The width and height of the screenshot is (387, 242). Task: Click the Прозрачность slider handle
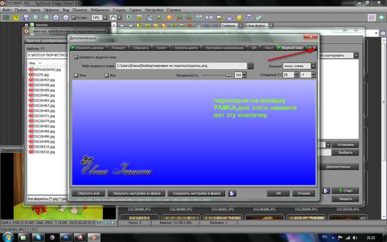(x=228, y=75)
